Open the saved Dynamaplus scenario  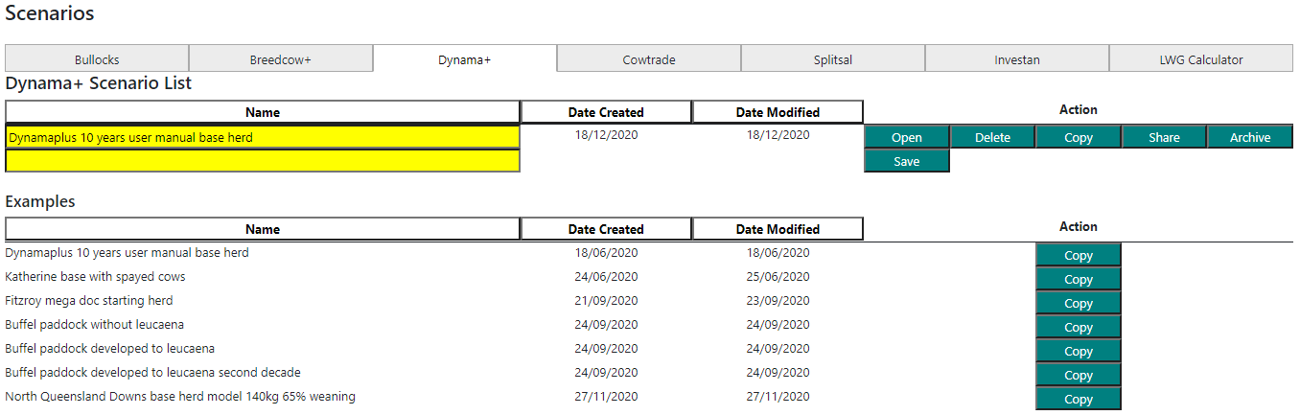click(907, 137)
